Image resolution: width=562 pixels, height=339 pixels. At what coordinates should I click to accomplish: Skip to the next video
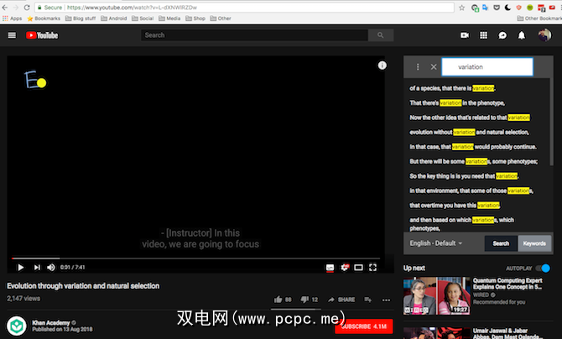37,267
